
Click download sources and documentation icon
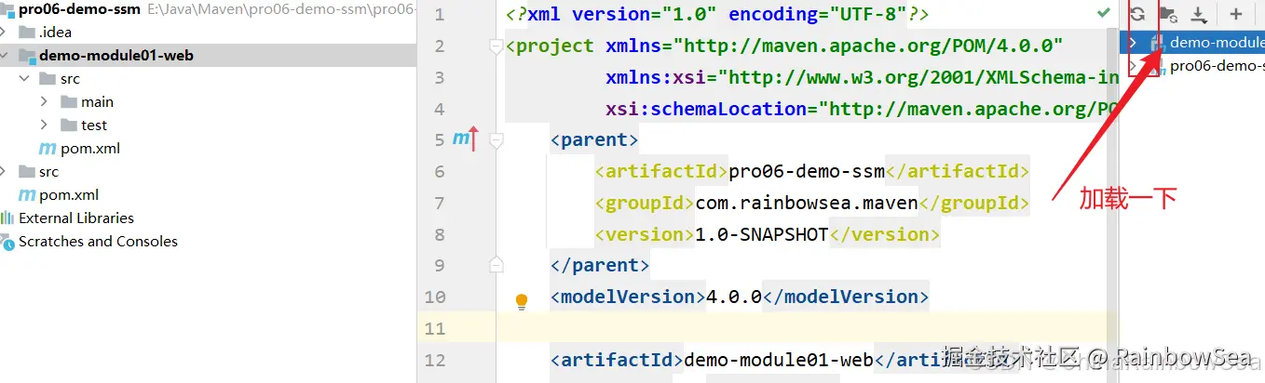[1199, 14]
